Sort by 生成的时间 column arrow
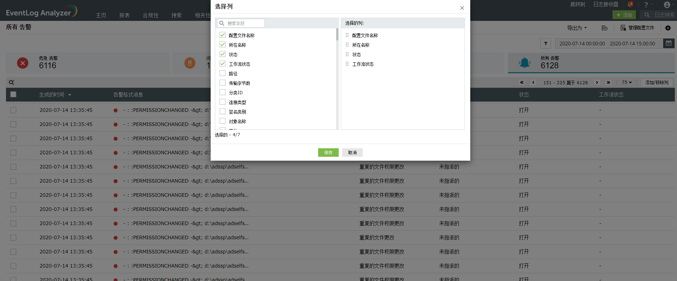The height and width of the screenshot is (281, 677). (70, 95)
